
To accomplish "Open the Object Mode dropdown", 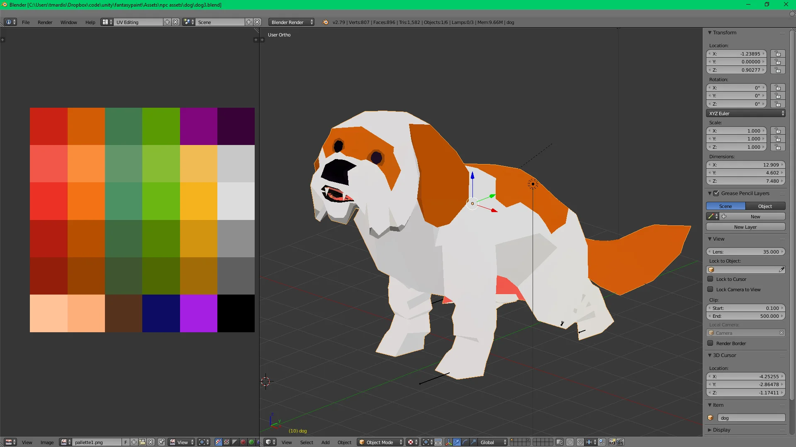I will 380,442.
